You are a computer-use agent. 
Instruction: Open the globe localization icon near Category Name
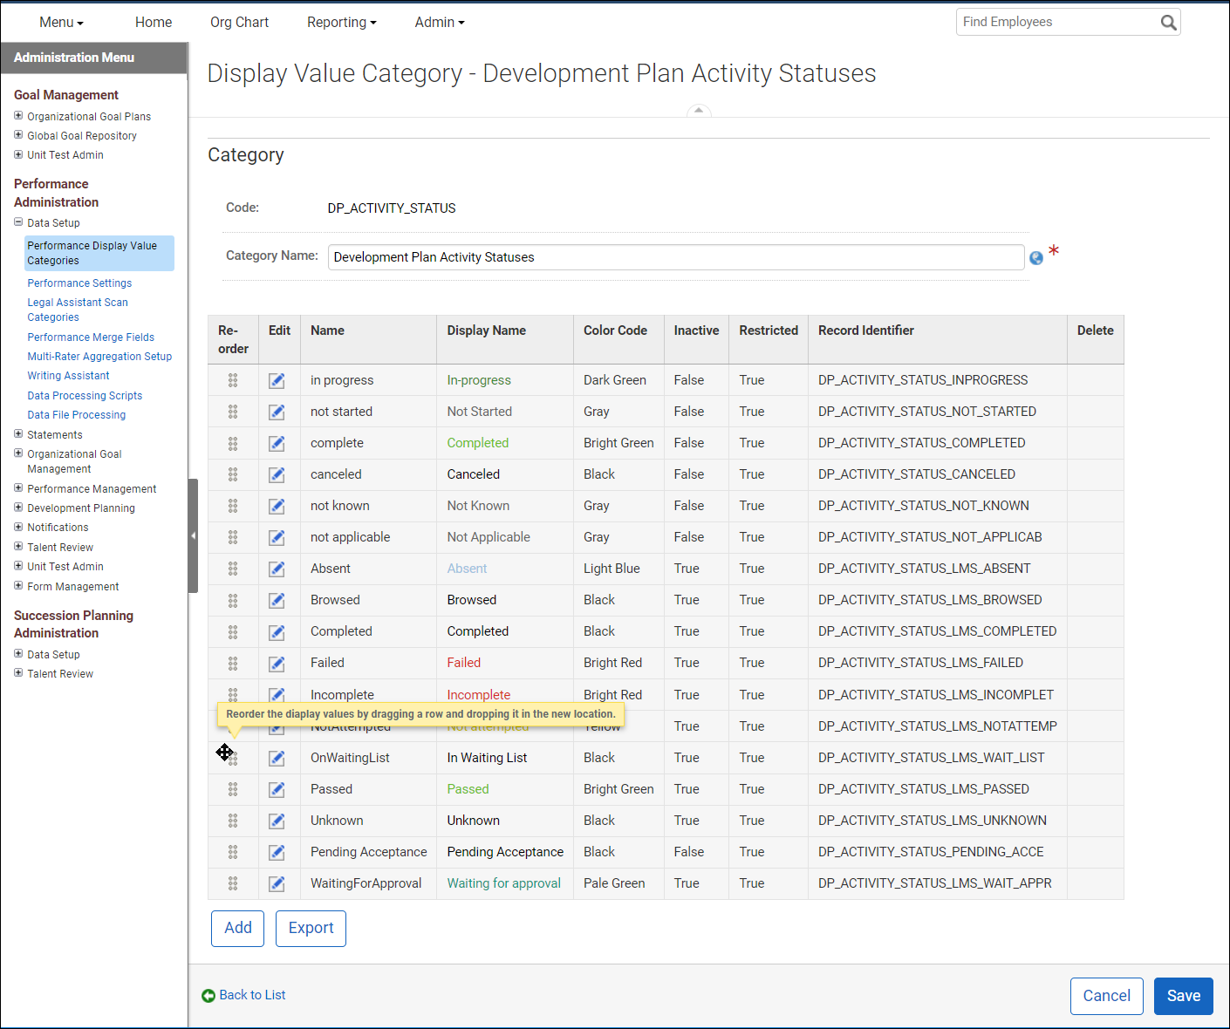point(1036,257)
